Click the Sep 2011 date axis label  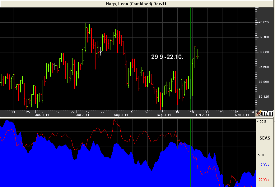[164, 115]
